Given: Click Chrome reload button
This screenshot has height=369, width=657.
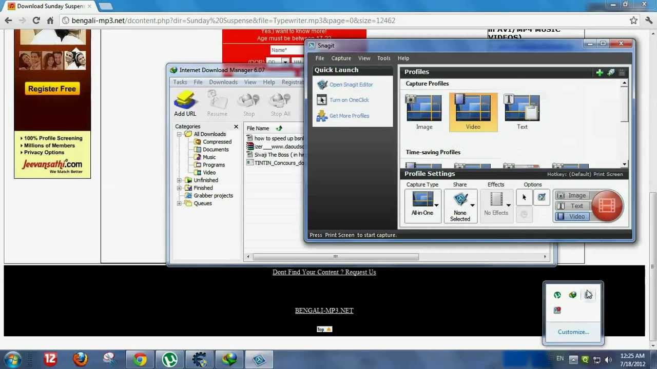Looking at the screenshot, I should pos(36,20).
